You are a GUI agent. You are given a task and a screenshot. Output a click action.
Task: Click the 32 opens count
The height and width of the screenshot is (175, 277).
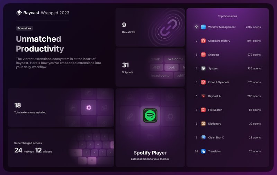coord(255,124)
